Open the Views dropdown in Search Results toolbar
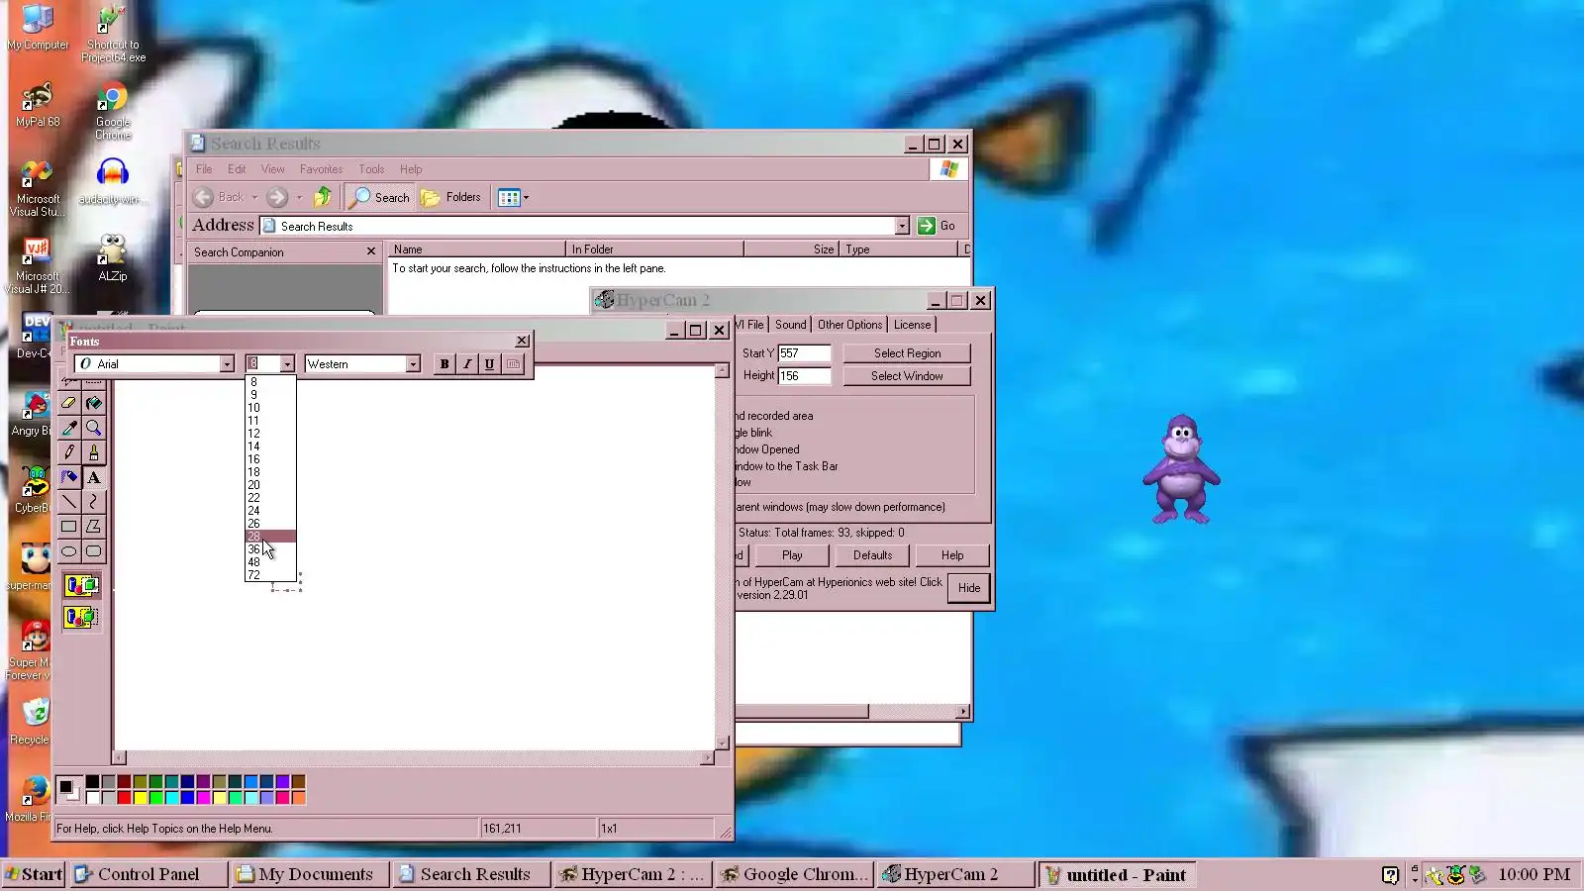1584x891 pixels. pyautogui.click(x=513, y=197)
